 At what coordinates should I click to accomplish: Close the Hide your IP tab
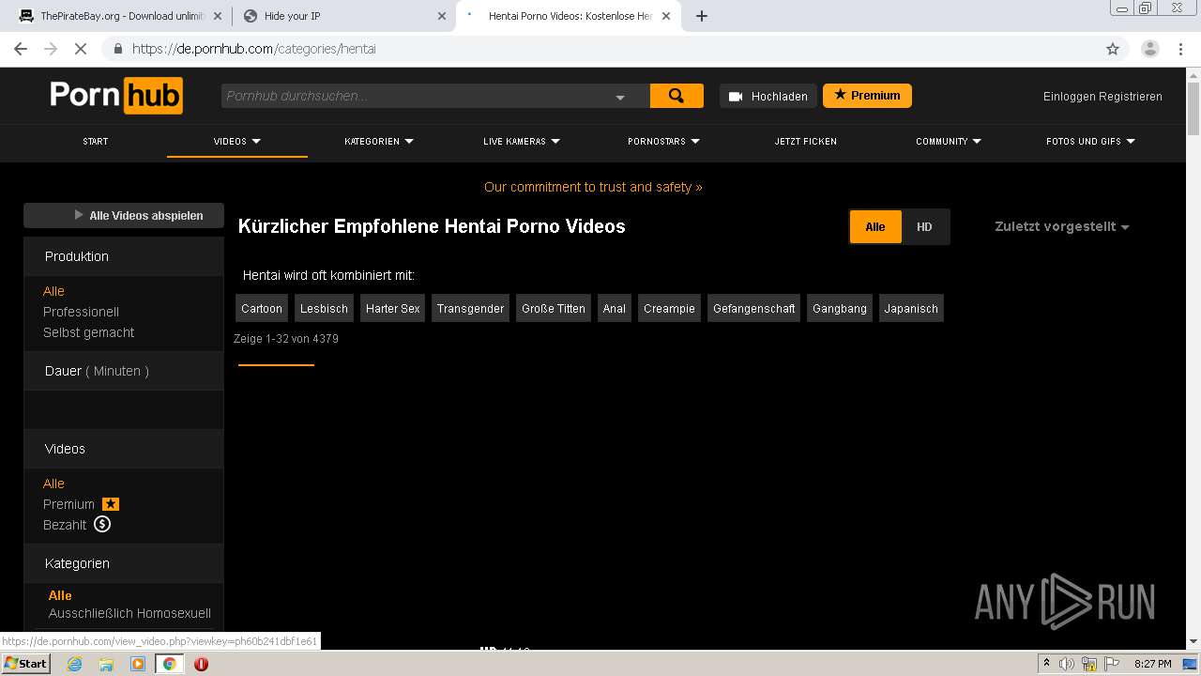tap(442, 16)
